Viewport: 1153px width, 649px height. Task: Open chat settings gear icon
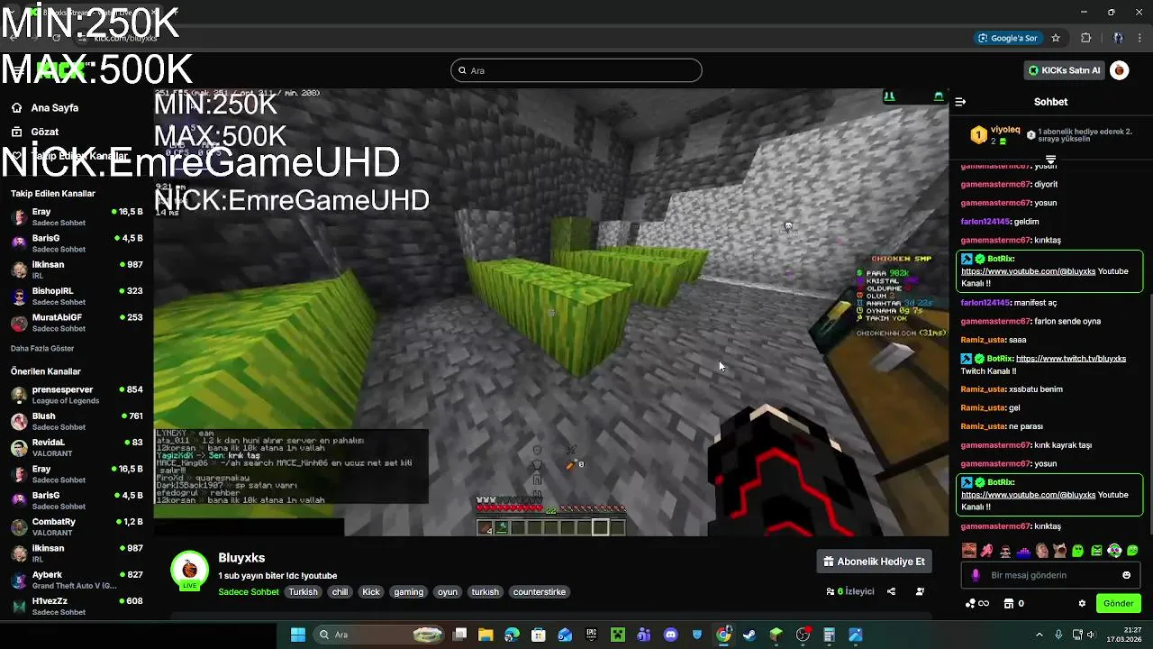tap(1082, 603)
